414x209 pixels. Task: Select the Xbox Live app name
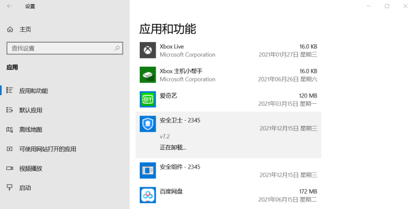point(172,46)
